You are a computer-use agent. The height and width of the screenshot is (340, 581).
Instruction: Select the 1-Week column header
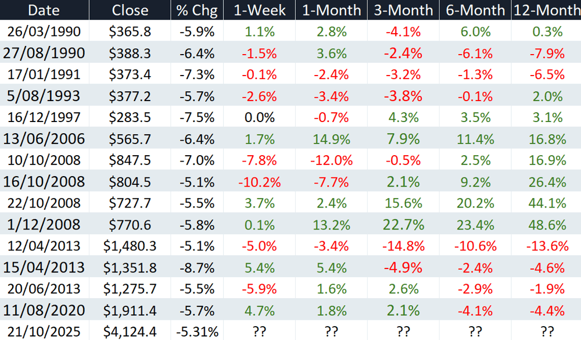(259, 10)
